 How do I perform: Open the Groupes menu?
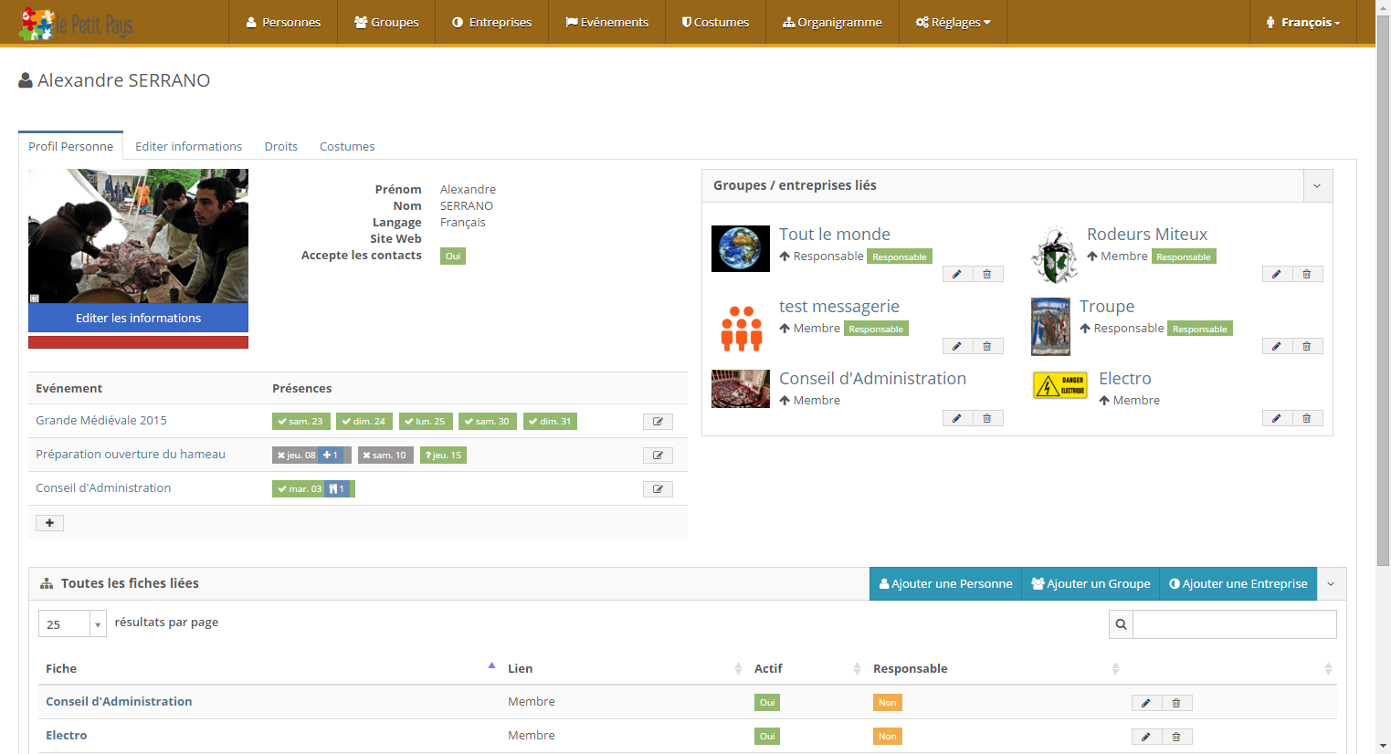[x=386, y=22]
